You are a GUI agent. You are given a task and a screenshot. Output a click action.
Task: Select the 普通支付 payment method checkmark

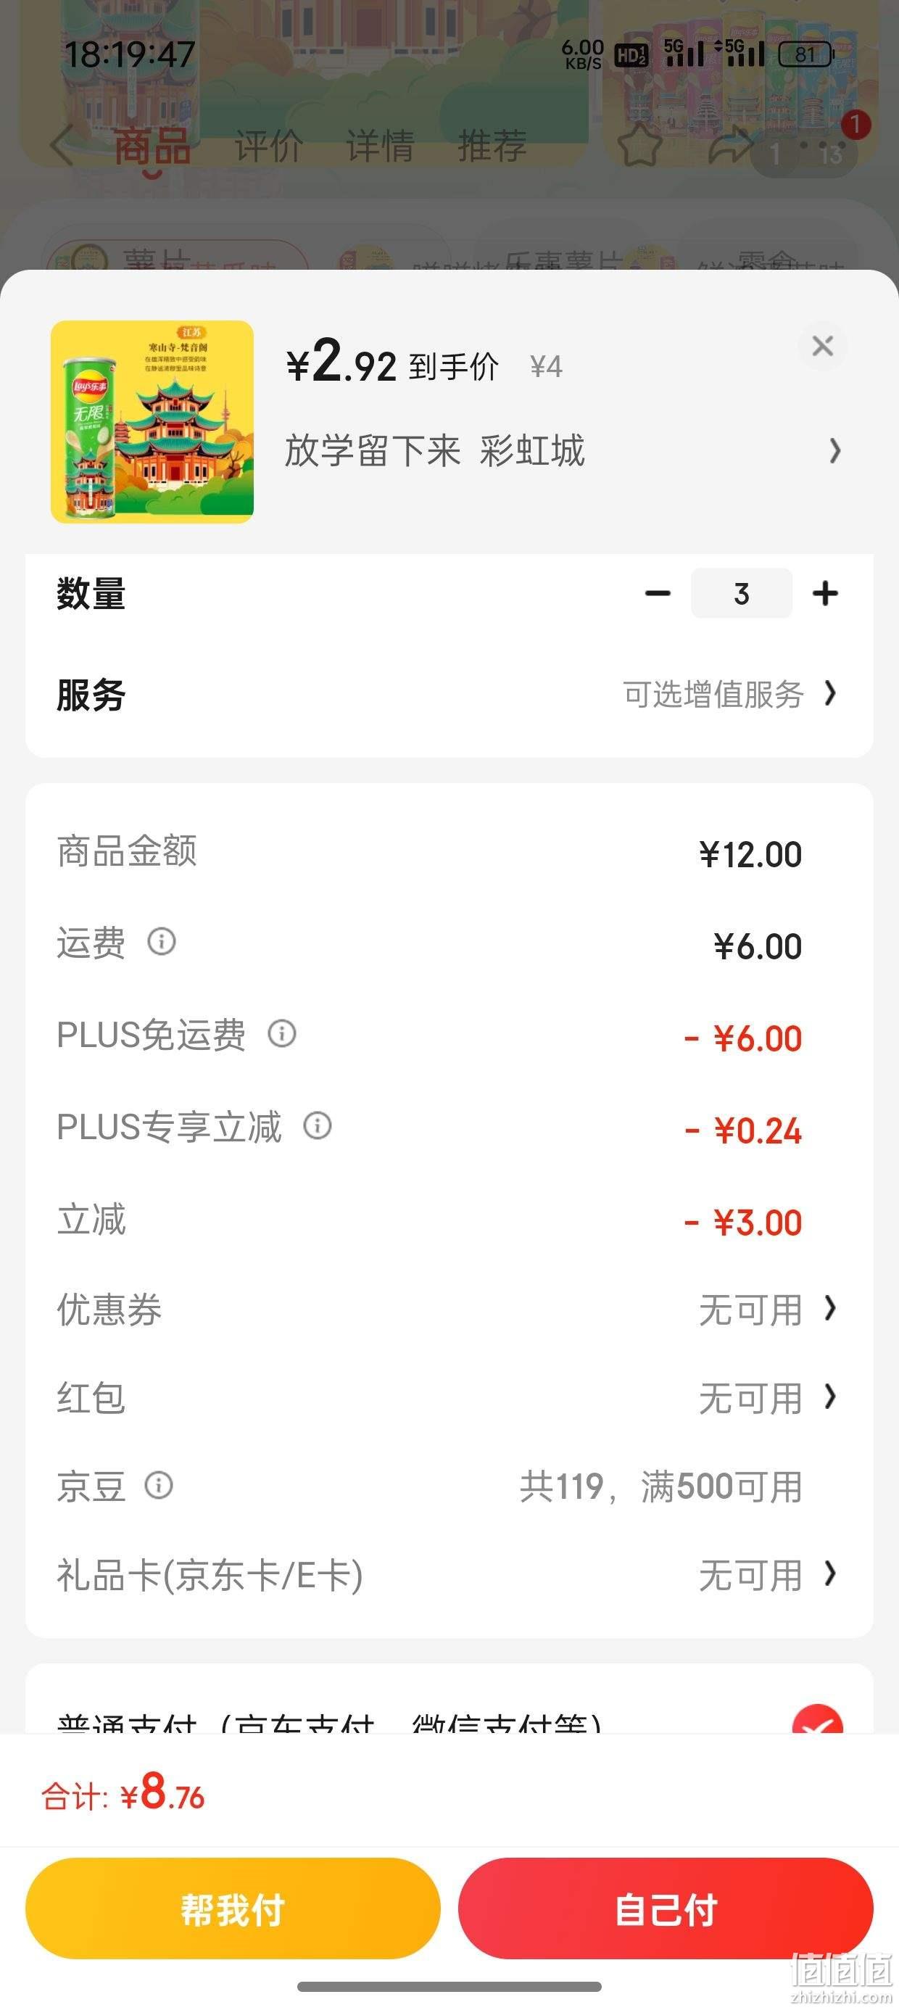click(817, 1721)
